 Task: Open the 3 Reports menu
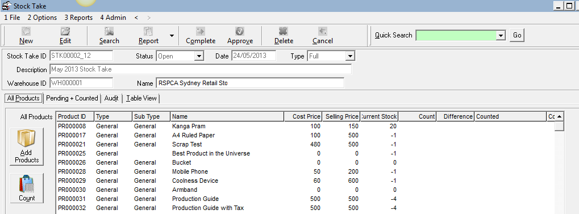(78, 18)
